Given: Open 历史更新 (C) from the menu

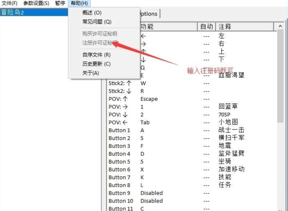Looking at the screenshot, I should coord(96,64).
